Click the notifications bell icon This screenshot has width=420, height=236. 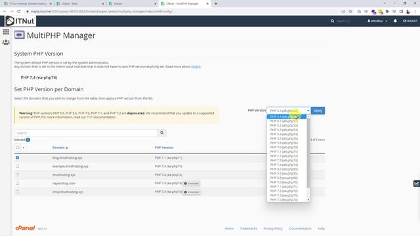(x=395, y=21)
